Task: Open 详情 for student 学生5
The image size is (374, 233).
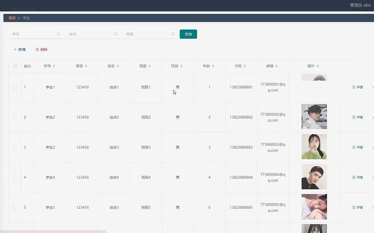Action: click(x=358, y=207)
